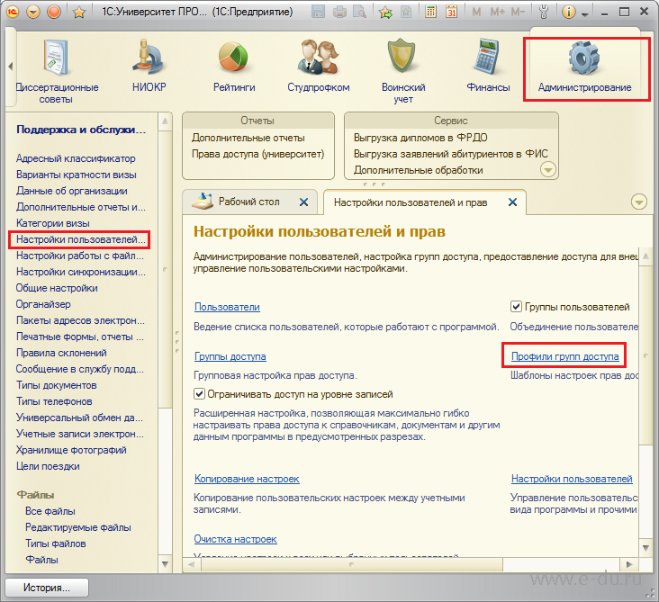Open Print preview icon

(x=359, y=13)
